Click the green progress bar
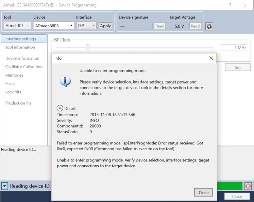 point(230,186)
